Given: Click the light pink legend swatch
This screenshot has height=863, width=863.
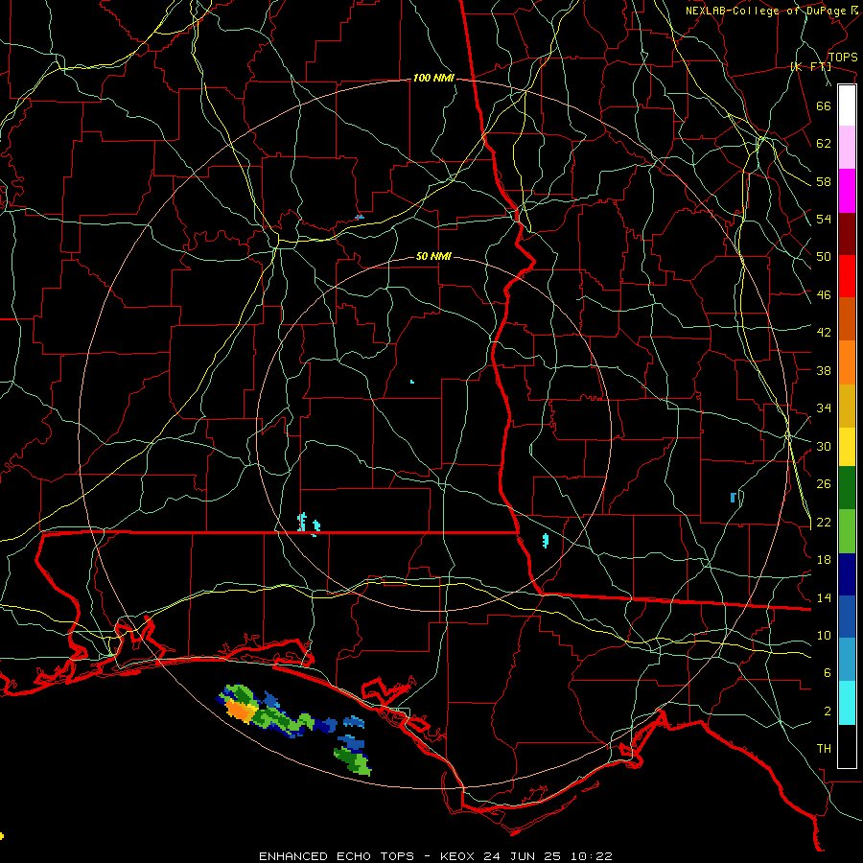Looking at the screenshot, I should (847, 148).
